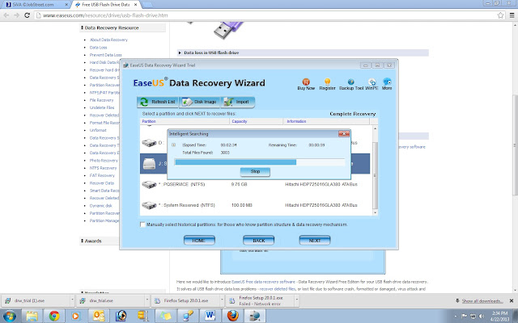Screen dimensions: 518x323
Task: Click the volume icon in system tray
Action: pyautogui.click(x=482, y=317)
